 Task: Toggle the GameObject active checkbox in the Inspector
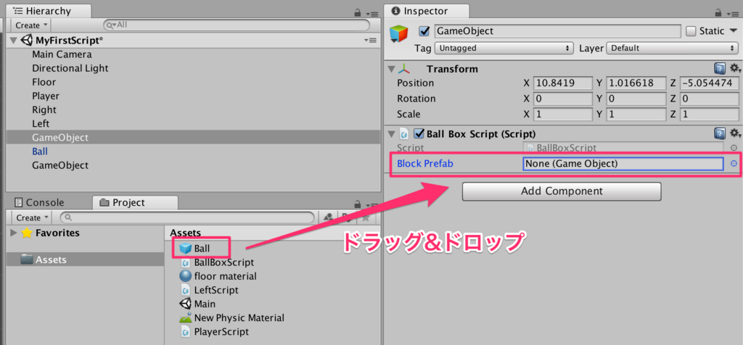[x=424, y=31]
